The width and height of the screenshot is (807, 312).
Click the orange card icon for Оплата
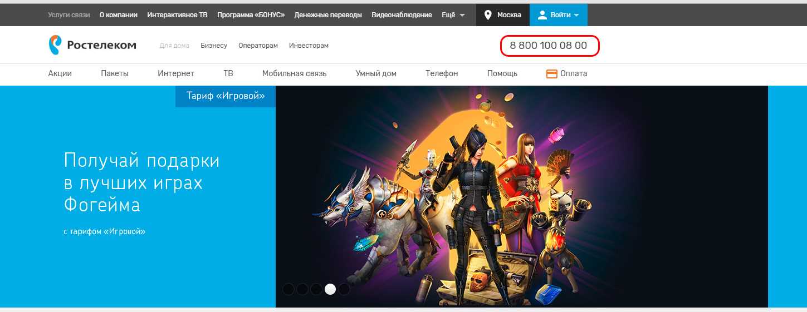pos(552,73)
